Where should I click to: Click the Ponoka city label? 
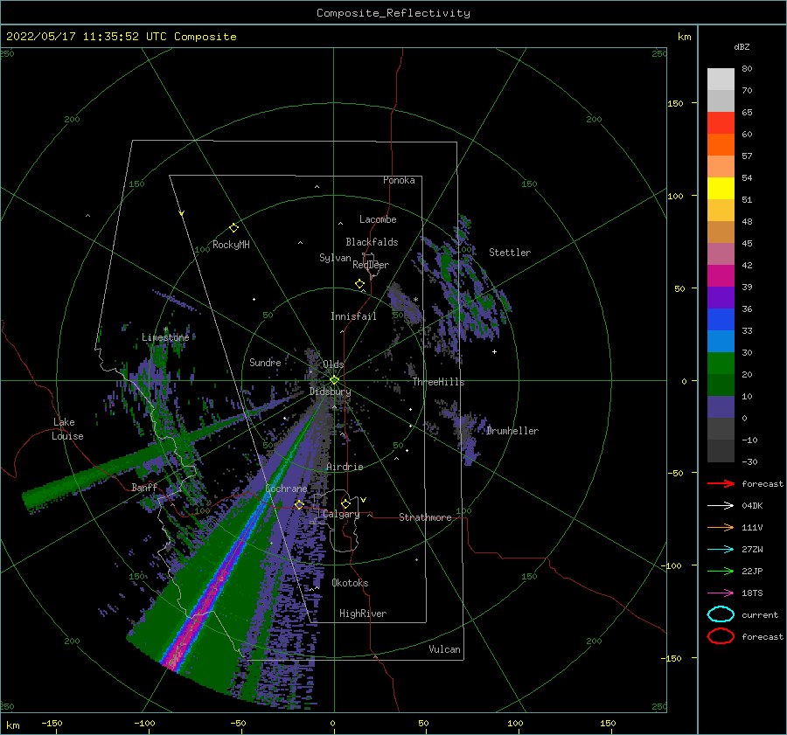[x=399, y=180]
